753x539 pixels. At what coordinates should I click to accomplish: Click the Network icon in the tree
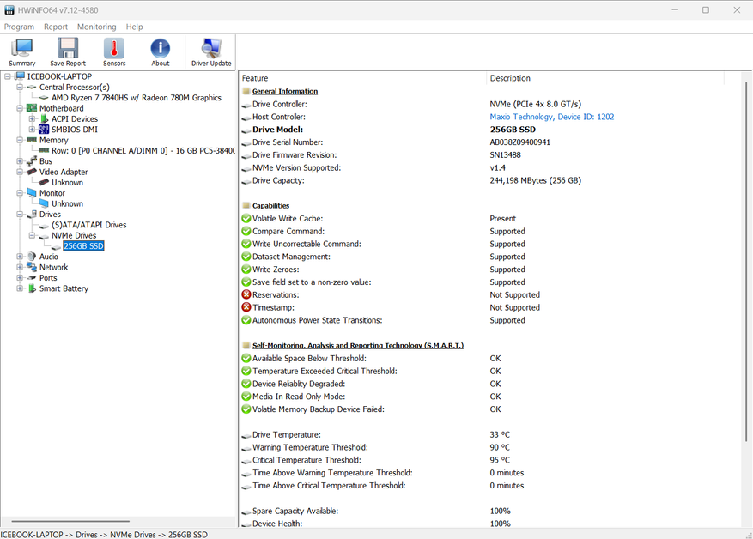[x=32, y=267]
